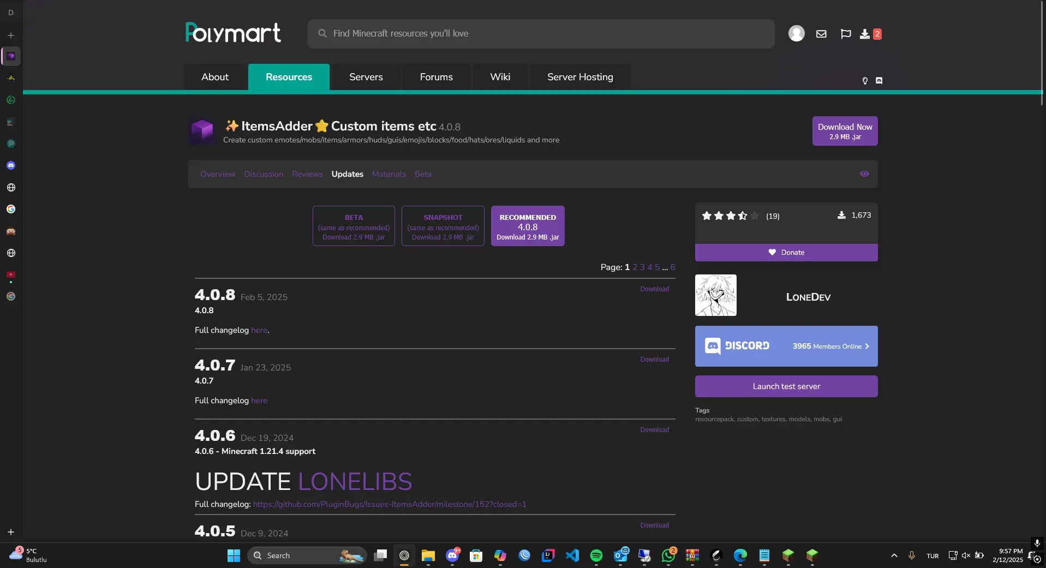1046x568 pixels.
Task: Click the SNAPSHOT download box
Action: tap(443, 226)
